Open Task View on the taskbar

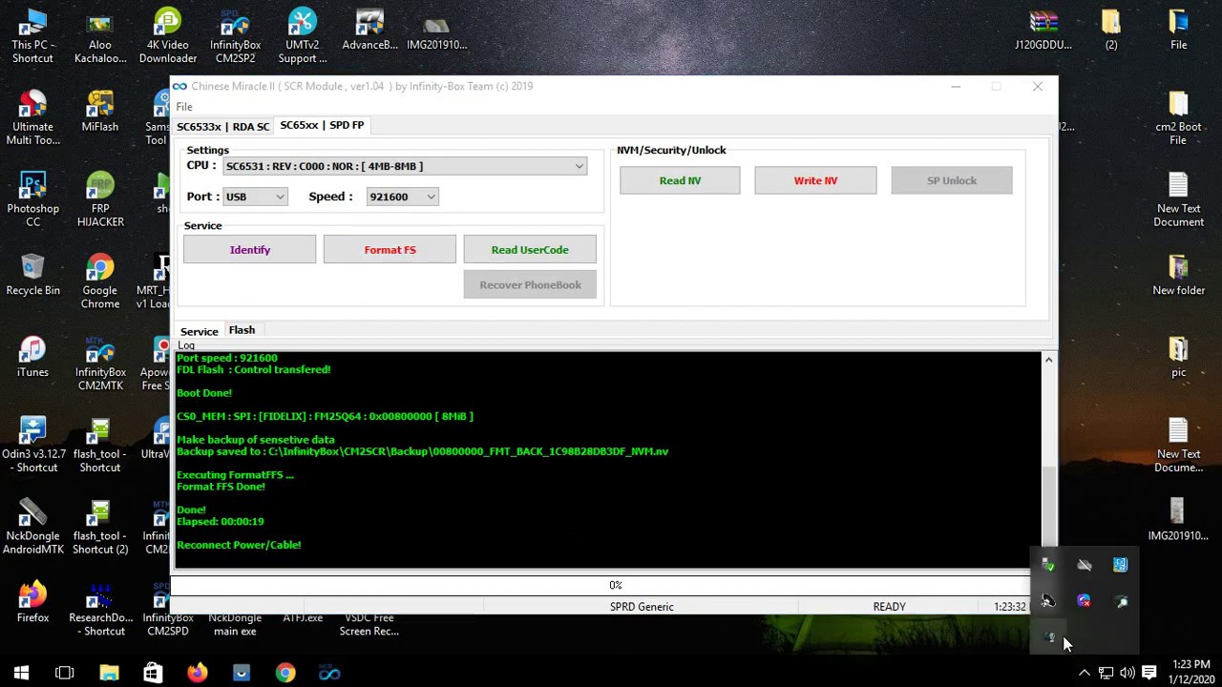tap(65, 673)
